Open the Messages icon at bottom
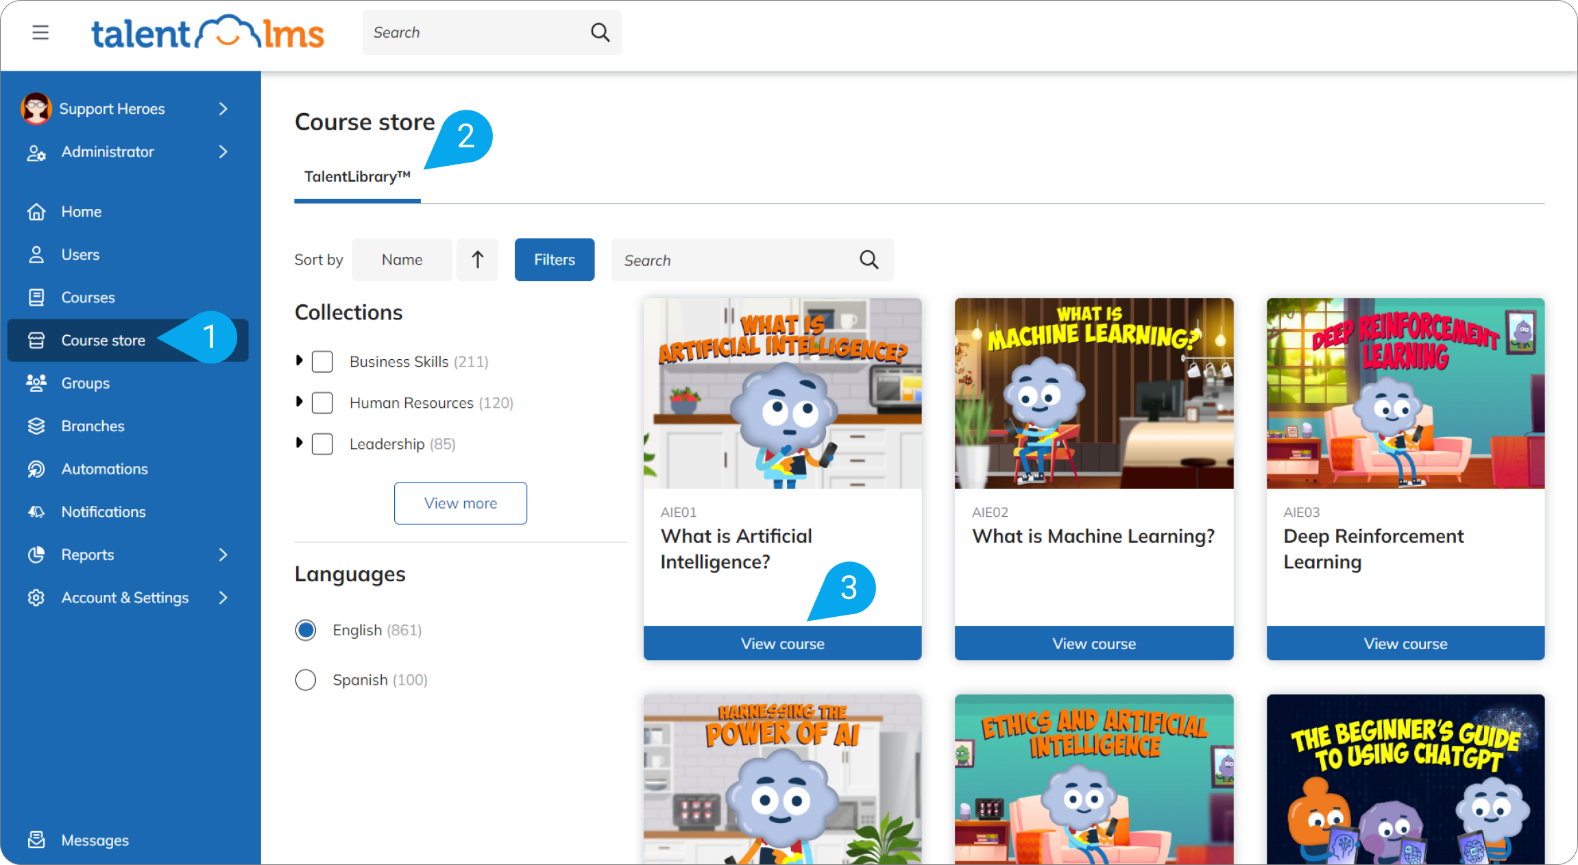The width and height of the screenshot is (1578, 865). click(x=36, y=840)
